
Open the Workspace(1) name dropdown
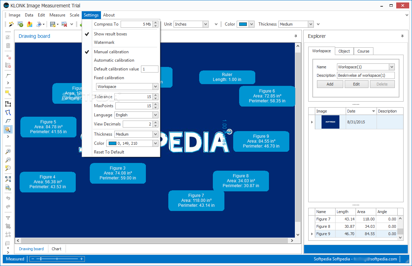click(x=392, y=67)
